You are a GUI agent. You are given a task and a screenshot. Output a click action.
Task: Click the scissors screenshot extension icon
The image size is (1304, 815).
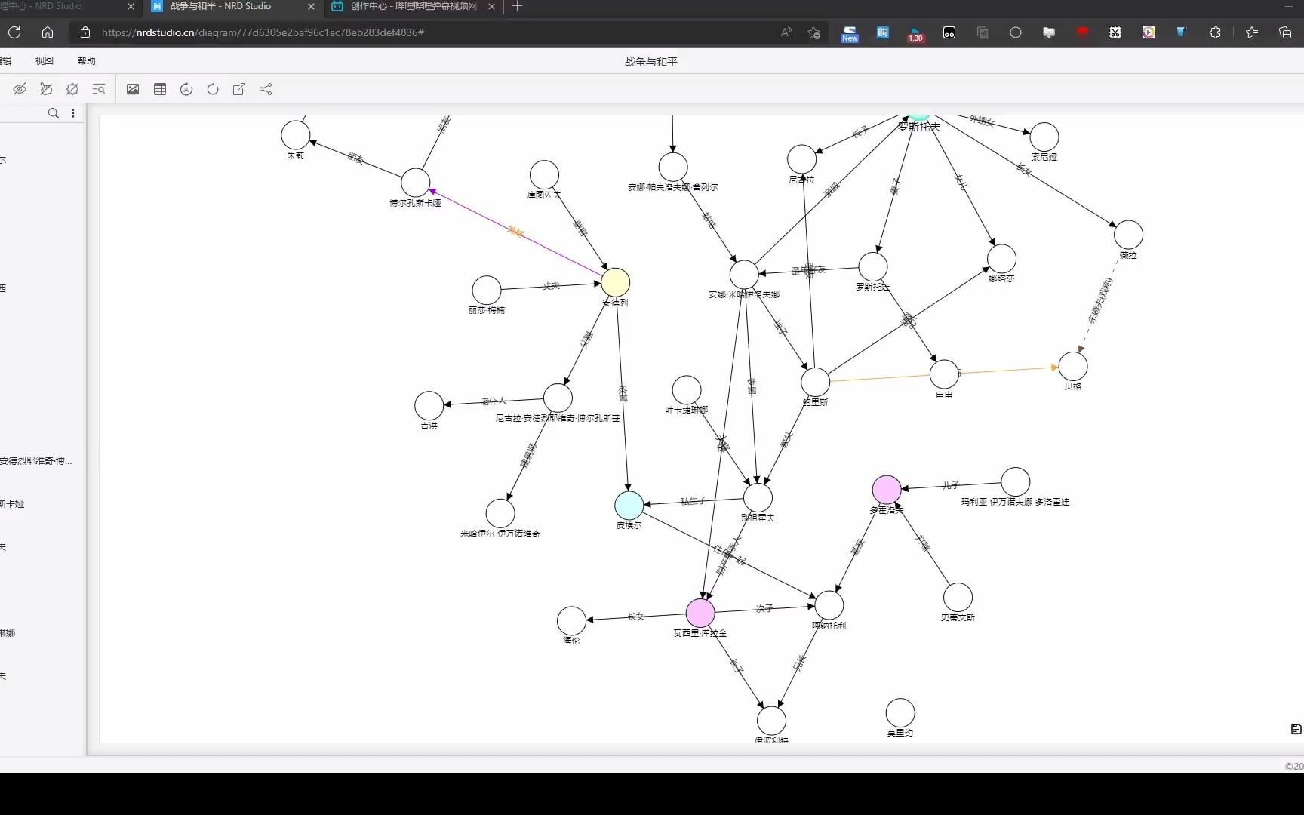(x=1115, y=32)
